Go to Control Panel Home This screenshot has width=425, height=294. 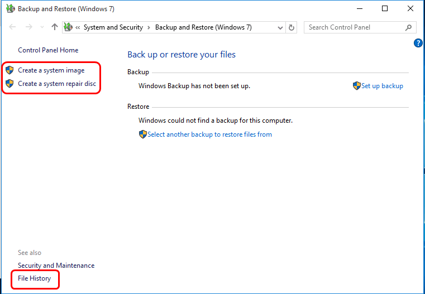tap(48, 50)
